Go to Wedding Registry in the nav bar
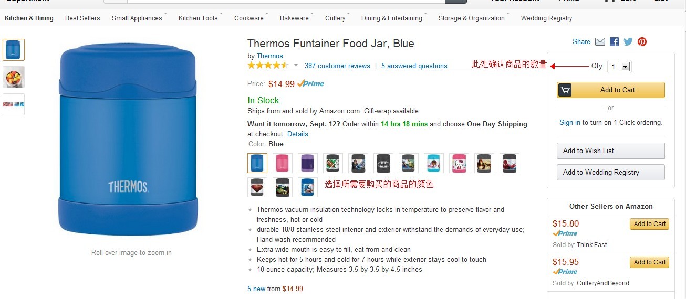 (546, 18)
